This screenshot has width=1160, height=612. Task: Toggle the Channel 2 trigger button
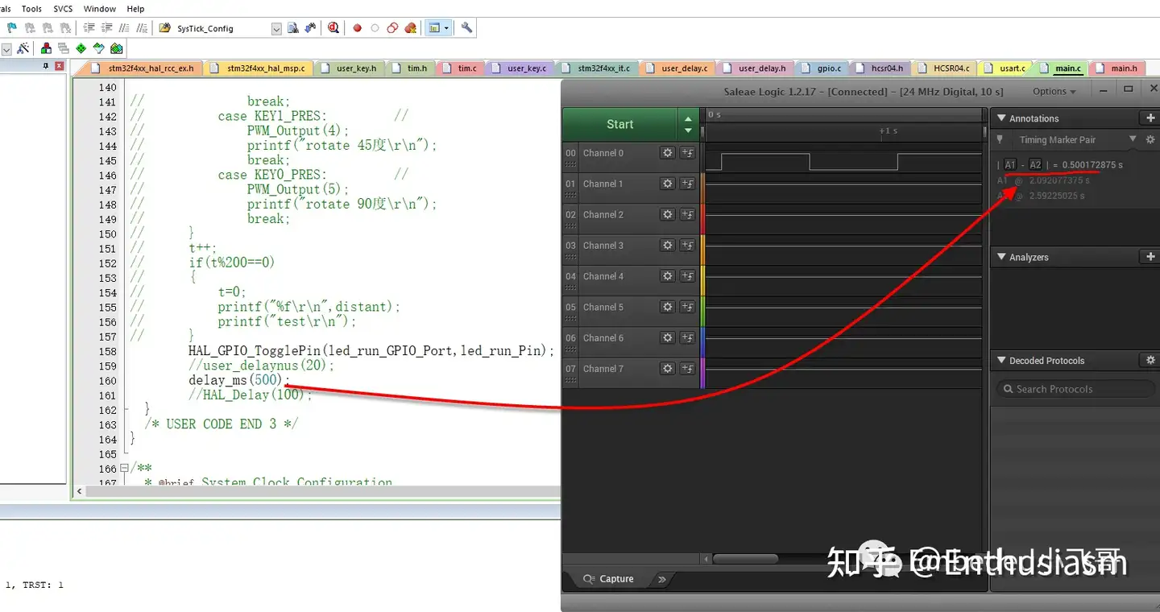click(x=688, y=214)
